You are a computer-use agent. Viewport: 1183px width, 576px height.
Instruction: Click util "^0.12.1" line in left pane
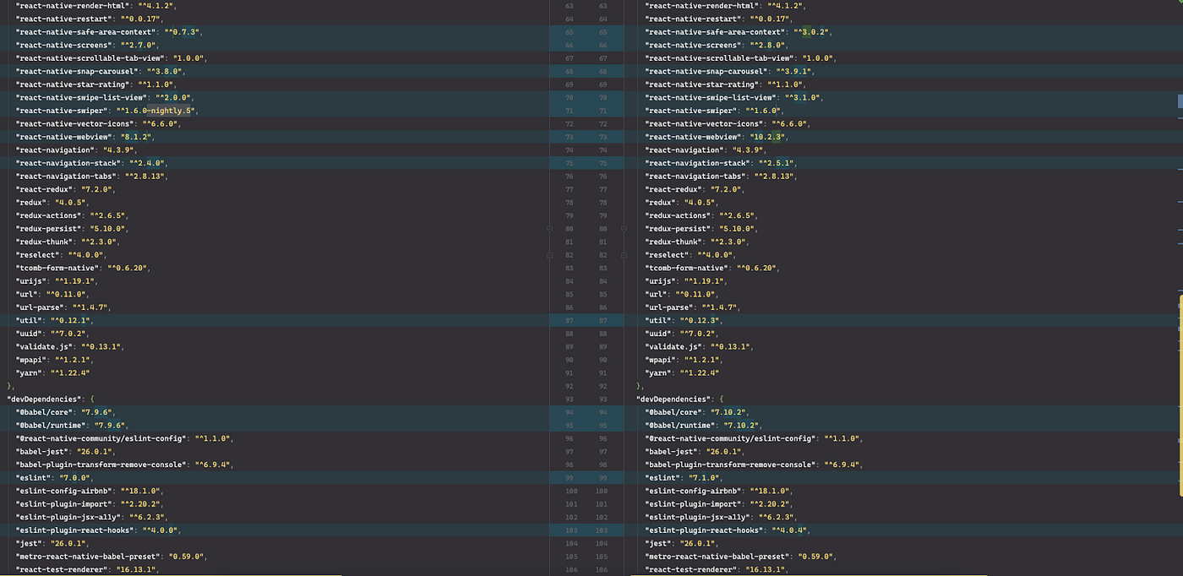point(56,320)
